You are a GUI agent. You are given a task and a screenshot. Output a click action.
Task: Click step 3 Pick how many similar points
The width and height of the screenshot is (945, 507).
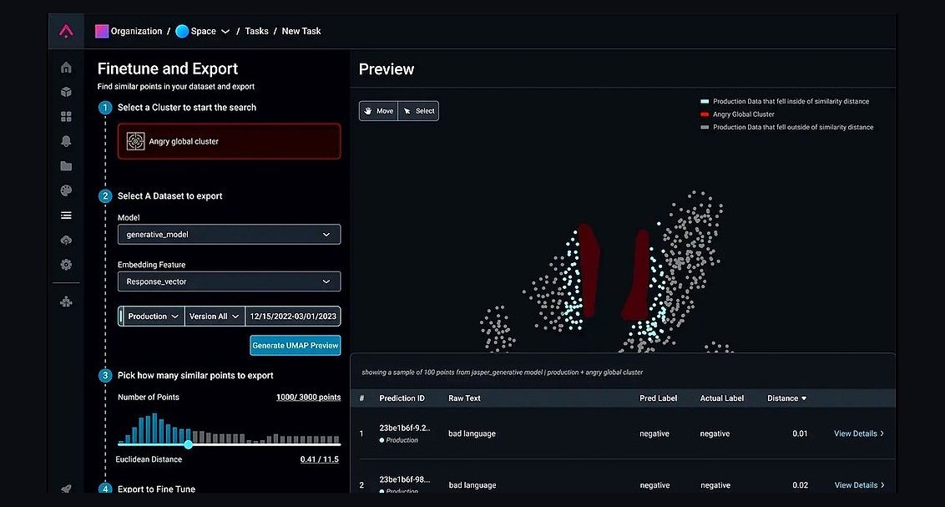click(x=195, y=376)
